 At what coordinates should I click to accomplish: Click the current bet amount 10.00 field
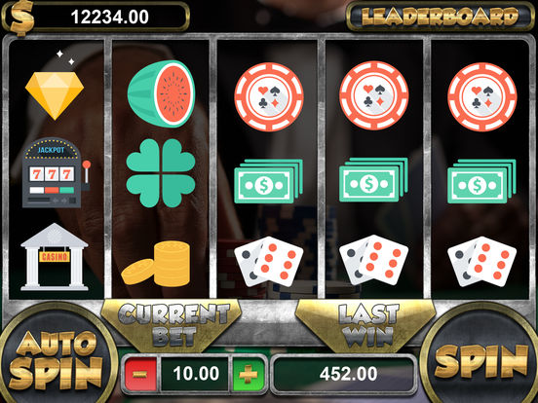pos(196,374)
